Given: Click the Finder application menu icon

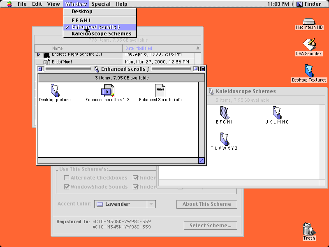Looking at the screenshot, I should click(300, 4).
